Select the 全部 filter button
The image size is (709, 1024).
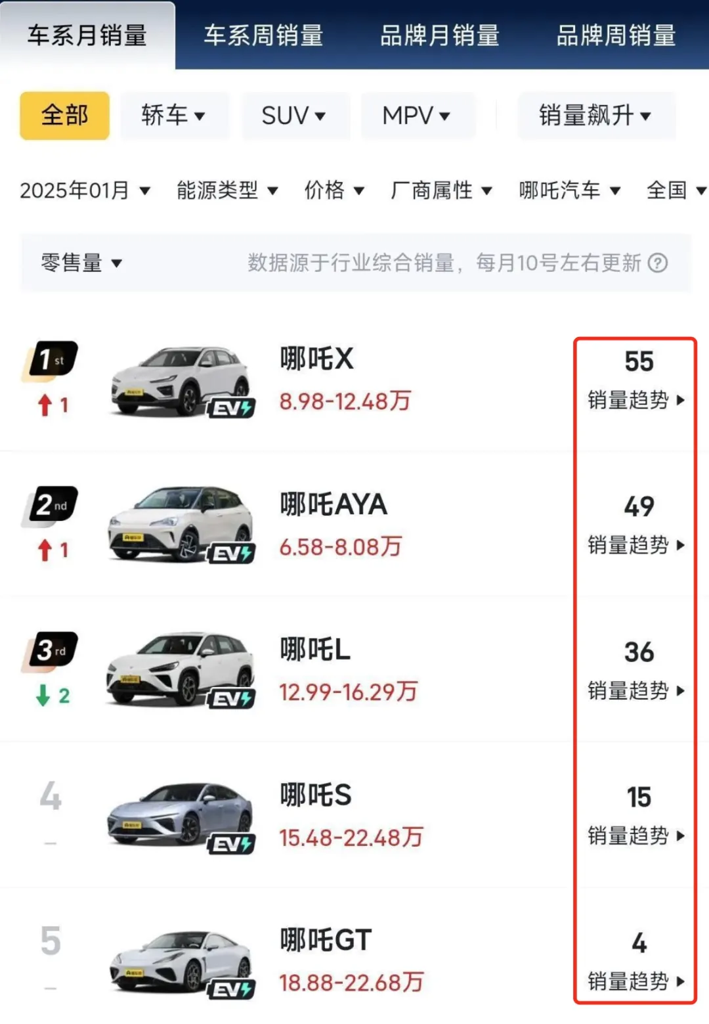point(64,116)
